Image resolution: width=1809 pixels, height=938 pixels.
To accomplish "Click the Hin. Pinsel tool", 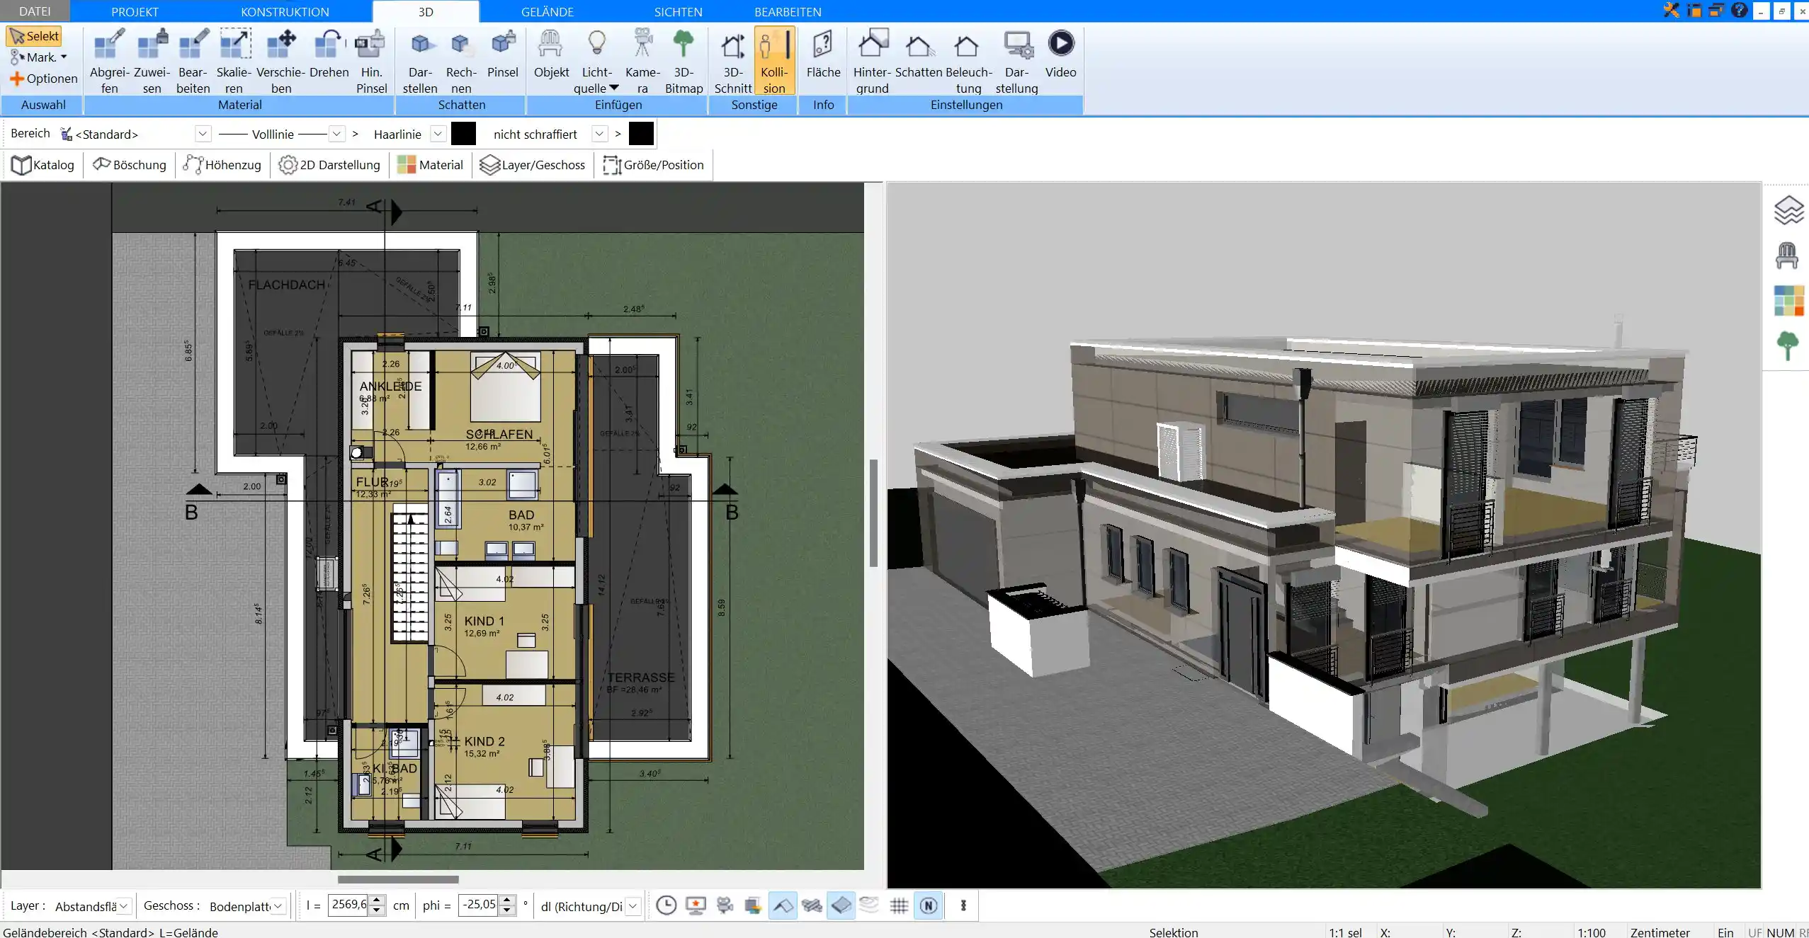I will [x=371, y=61].
